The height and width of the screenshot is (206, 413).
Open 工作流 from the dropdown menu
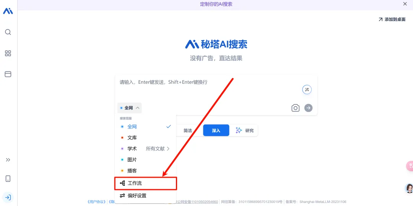[x=146, y=183]
